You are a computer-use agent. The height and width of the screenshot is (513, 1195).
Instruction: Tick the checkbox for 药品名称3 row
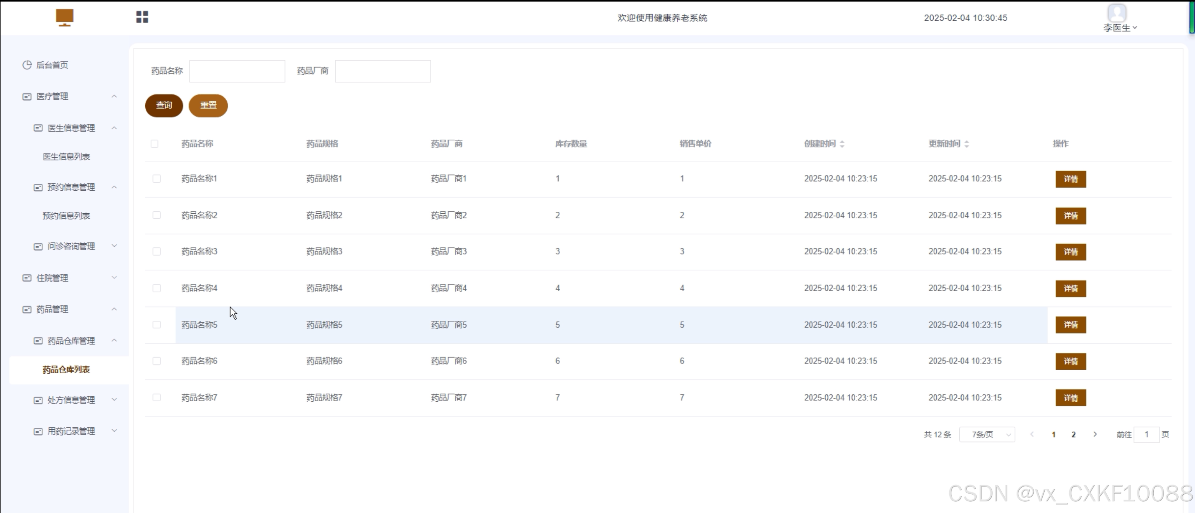(x=156, y=251)
